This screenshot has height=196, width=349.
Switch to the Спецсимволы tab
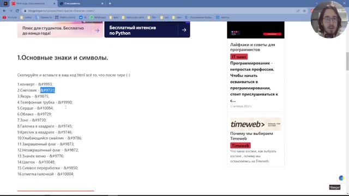(81, 4)
